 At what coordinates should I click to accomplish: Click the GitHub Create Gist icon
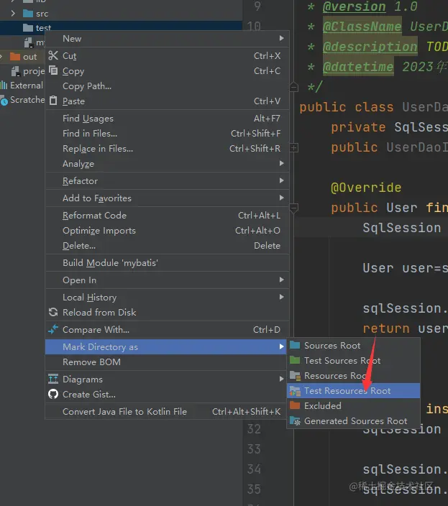coord(53,395)
